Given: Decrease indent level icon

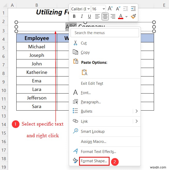Looking at the screenshot, I should coord(126,9).
